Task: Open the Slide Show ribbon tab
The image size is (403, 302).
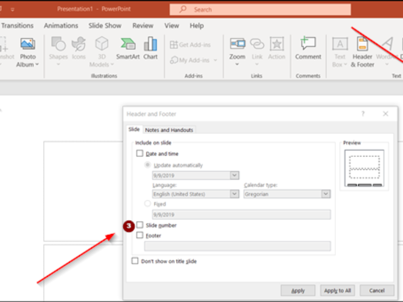Action: click(105, 26)
